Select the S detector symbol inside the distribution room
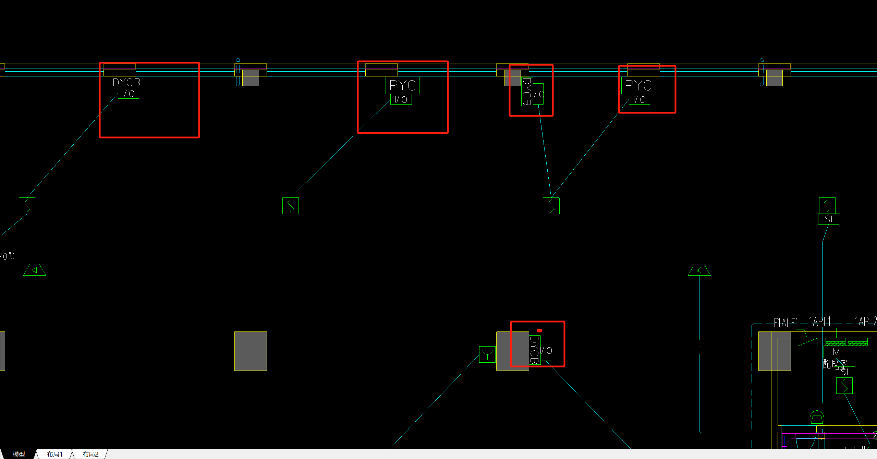The image size is (877, 459). 844,386
